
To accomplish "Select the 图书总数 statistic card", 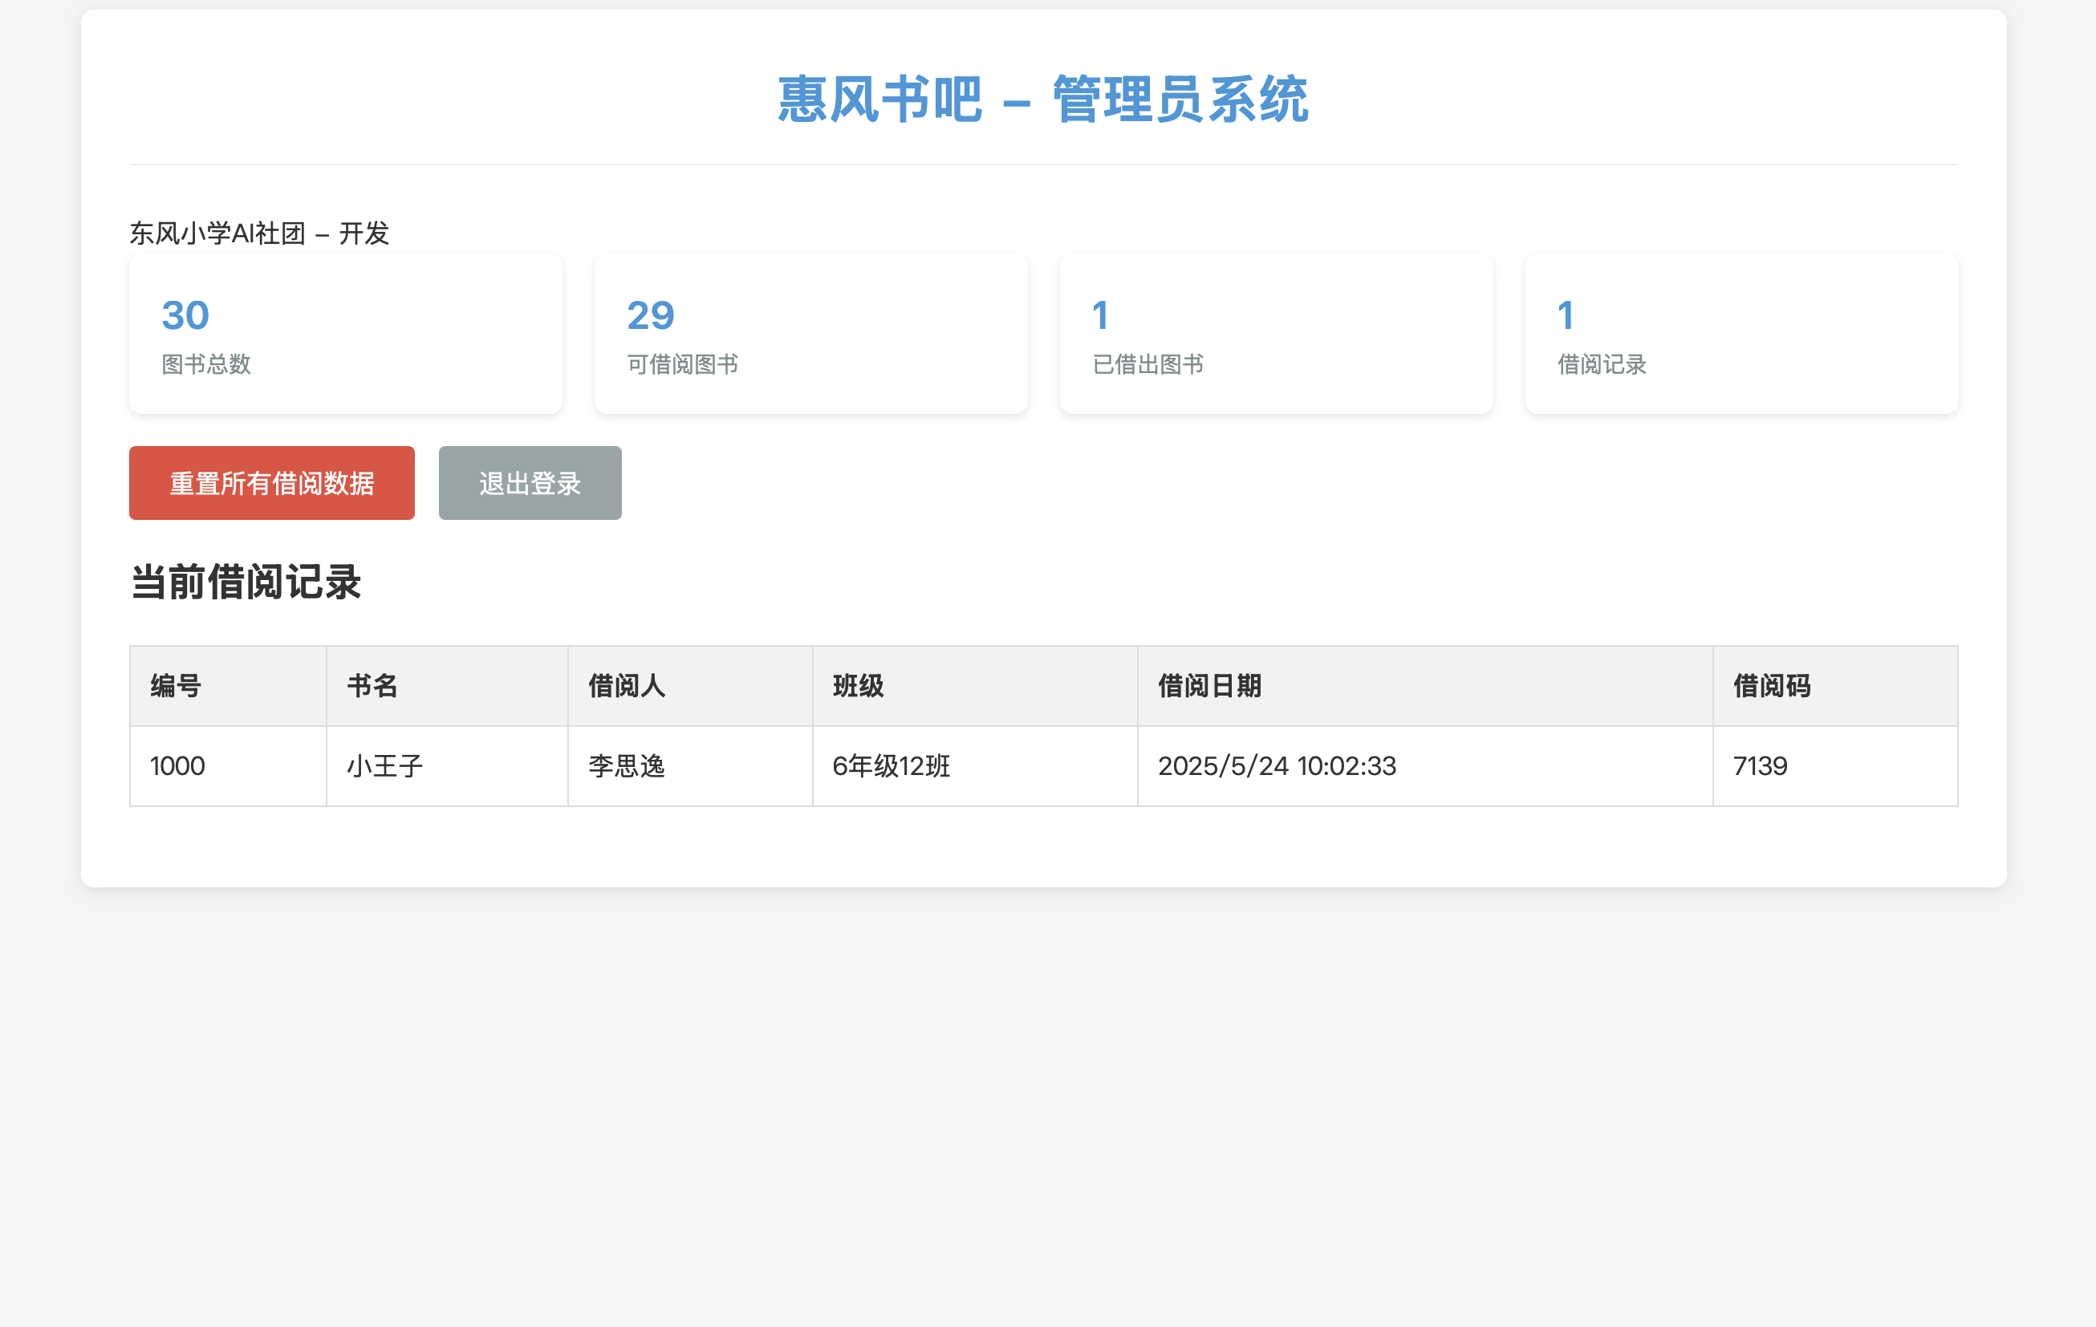I will (x=345, y=333).
